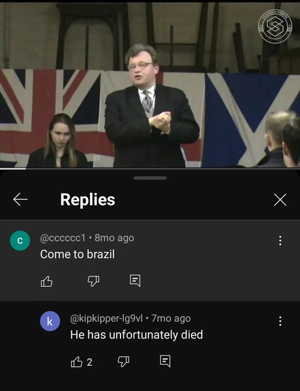Seek using the video progress bar
Viewport: 300px width, 391px height.
pyautogui.click(x=150, y=168)
